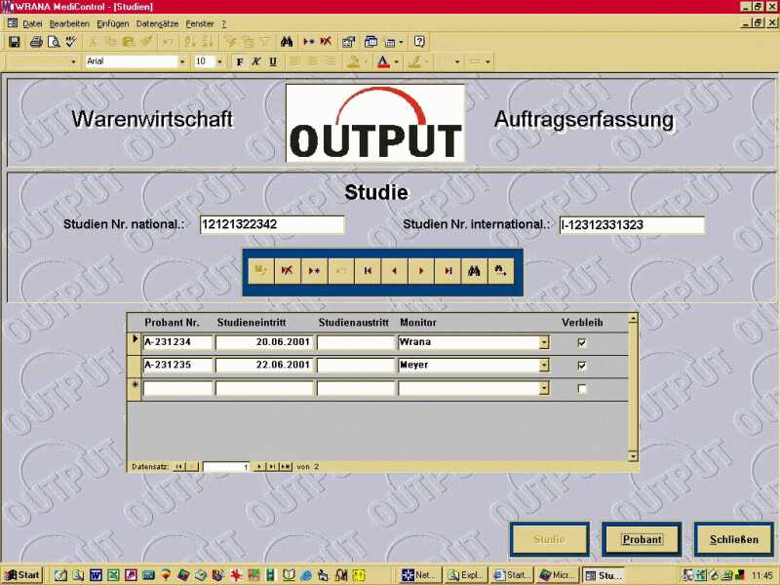The width and height of the screenshot is (780, 585).
Task: Uncheck Verbleib for proband A-231235
Action: 581,366
